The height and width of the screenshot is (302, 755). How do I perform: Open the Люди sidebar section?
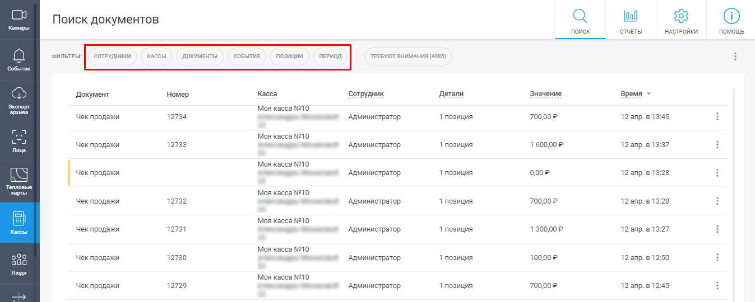[x=19, y=263]
